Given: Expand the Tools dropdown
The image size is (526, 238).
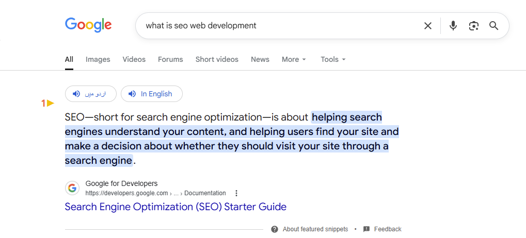Looking at the screenshot, I should 333,60.
